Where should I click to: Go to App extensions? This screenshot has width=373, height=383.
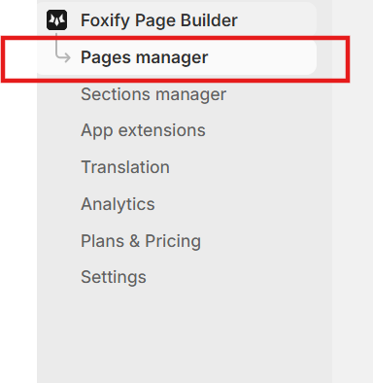point(143,130)
